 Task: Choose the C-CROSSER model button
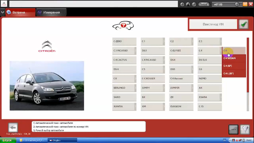[153, 79]
